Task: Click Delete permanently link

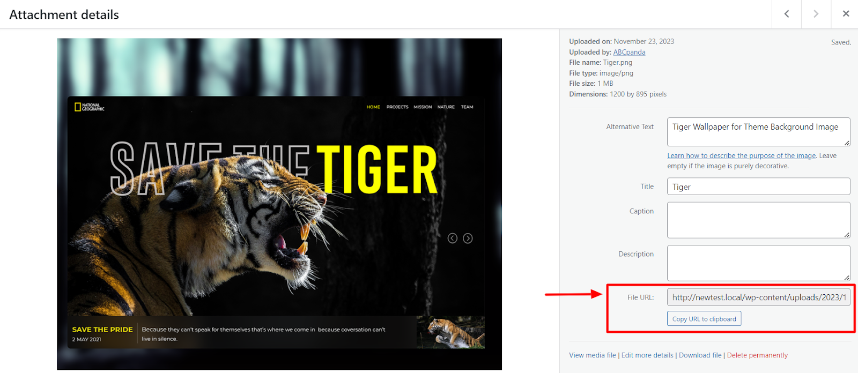Action: pyautogui.click(x=757, y=355)
